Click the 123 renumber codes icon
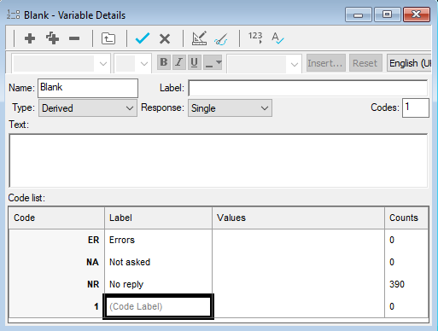This screenshot has height=331, width=438. [x=255, y=38]
